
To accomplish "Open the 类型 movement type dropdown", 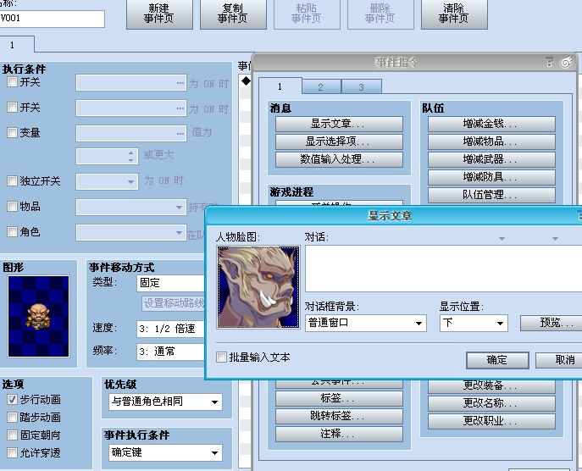I will (x=171, y=283).
